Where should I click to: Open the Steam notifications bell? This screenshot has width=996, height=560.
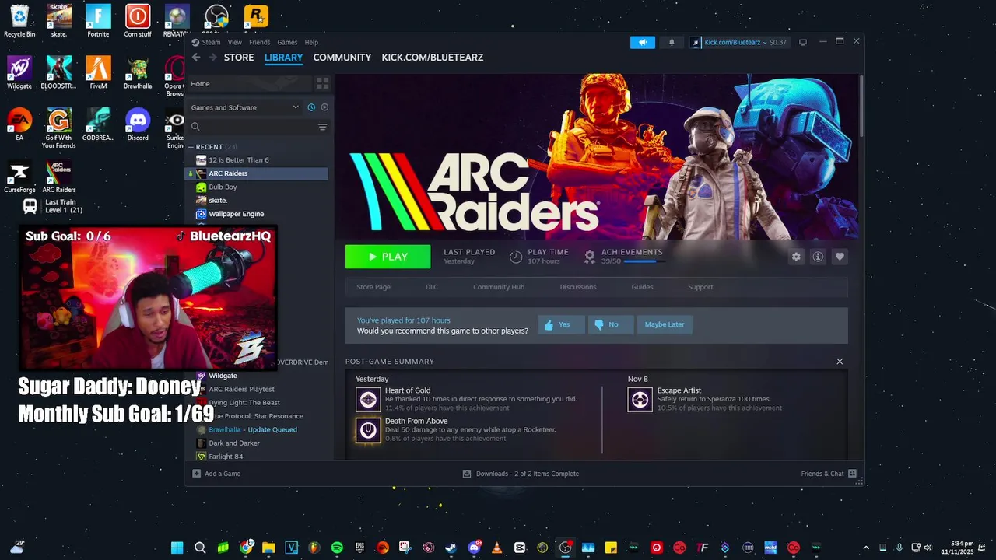pyautogui.click(x=672, y=42)
